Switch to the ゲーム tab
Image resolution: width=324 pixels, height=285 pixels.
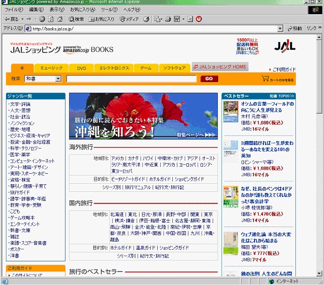click(146, 68)
